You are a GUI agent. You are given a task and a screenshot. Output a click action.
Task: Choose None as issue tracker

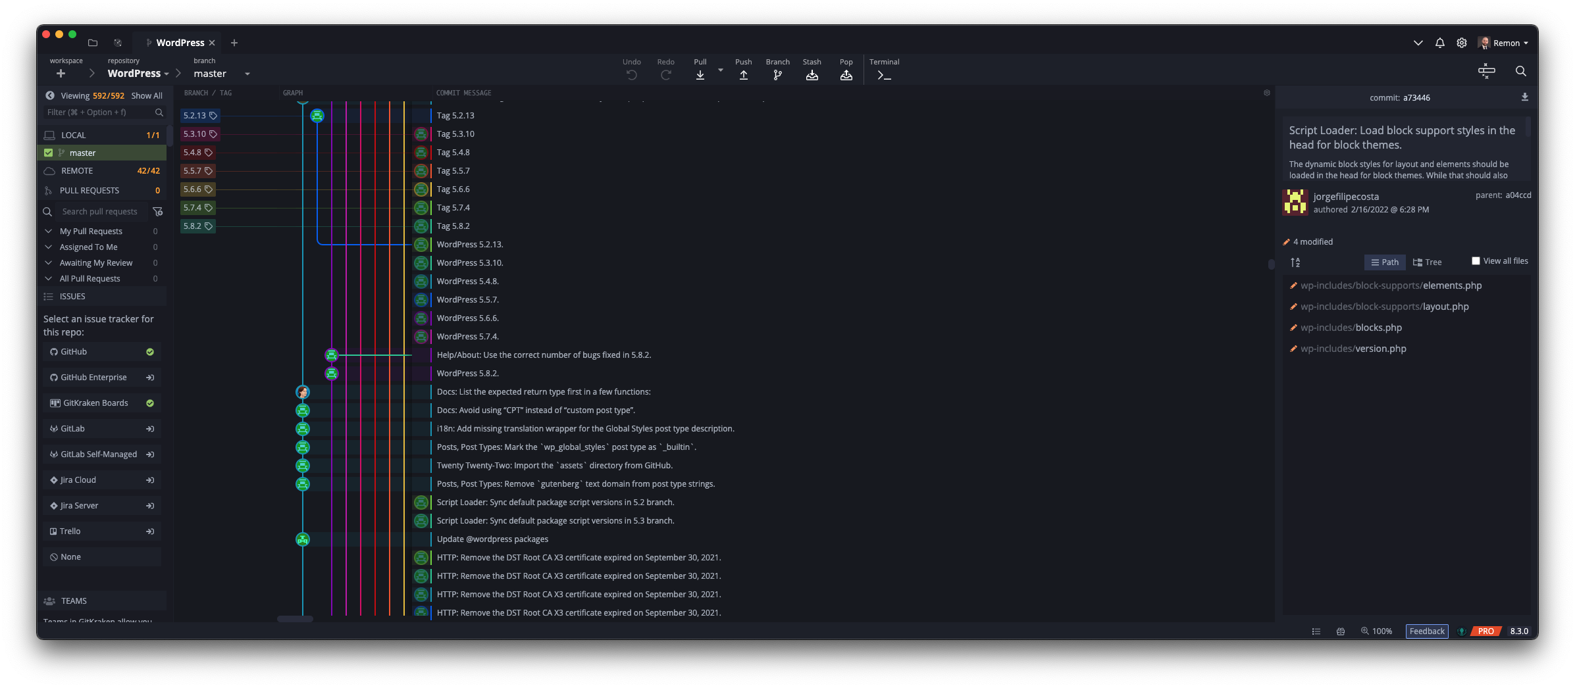(102, 557)
